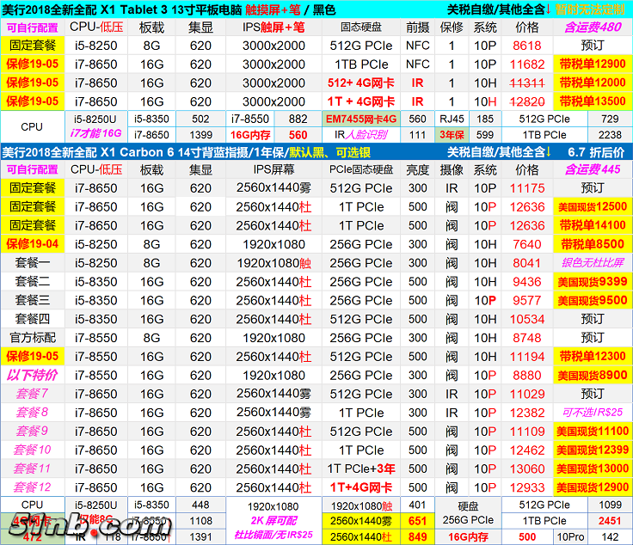This screenshot has height=545, width=633.
Task: Click the 美国现货9399 cell
Action: point(592,282)
